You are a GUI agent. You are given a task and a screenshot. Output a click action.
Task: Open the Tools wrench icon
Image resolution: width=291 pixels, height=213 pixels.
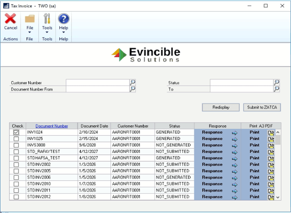(x=47, y=19)
